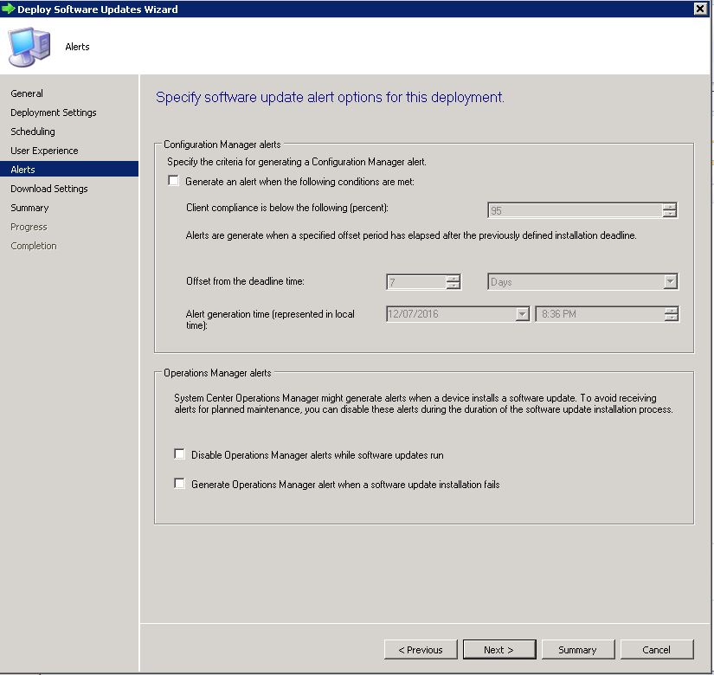The image size is (714, 675).
Task: Click the 'Client compliance is below the following' label
Action: (x=286, y=208)
